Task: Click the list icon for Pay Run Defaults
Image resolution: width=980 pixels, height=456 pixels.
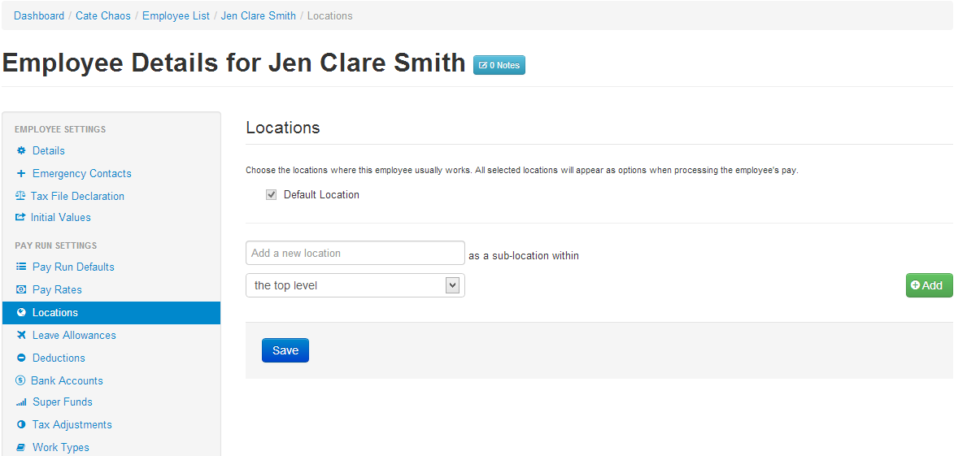Action: (x=21, y=267)
